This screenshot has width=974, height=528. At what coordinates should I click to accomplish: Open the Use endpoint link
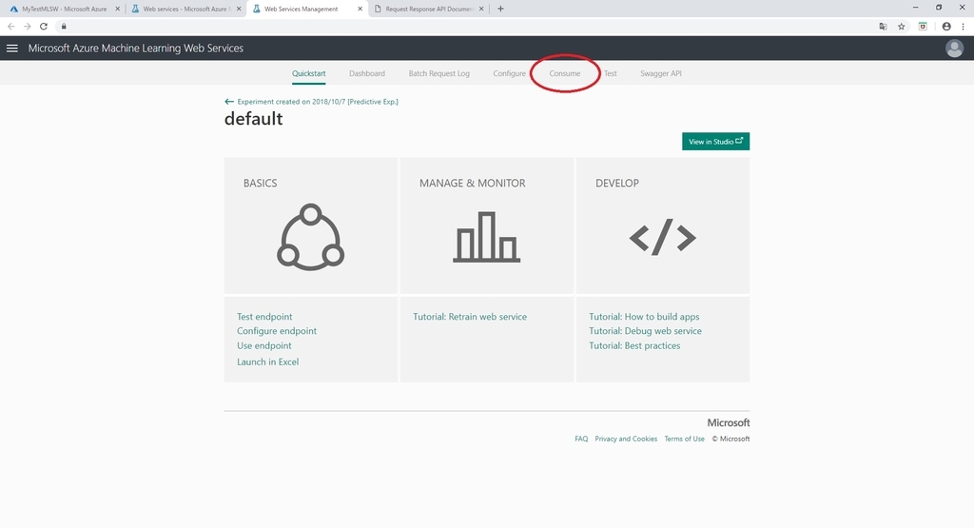tap(264, 345)
